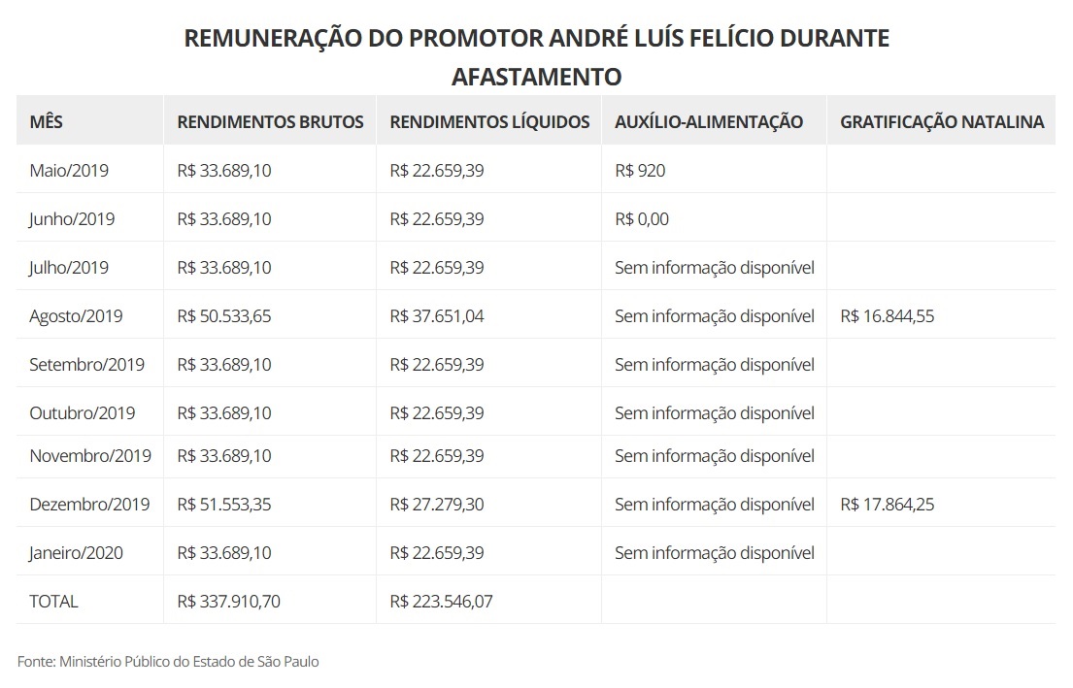1073x688 pixels.
Task: Click the Outubro/2019 month cell
Action: [x=82, y=413]
